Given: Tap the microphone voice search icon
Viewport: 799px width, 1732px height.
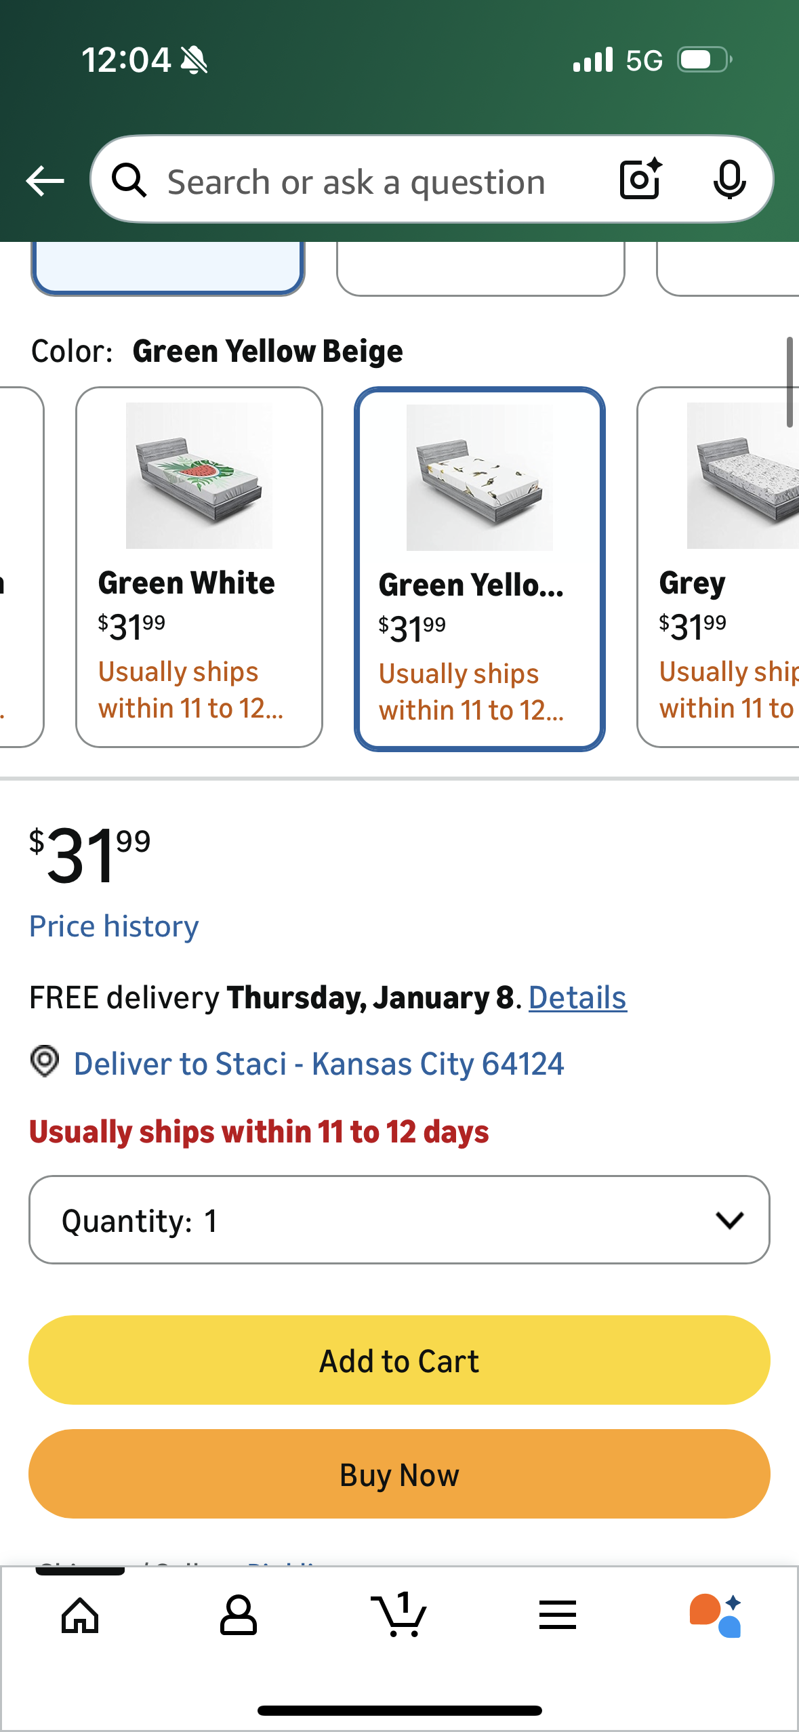Looking at the screenshot, I should [x=729, y=180].
